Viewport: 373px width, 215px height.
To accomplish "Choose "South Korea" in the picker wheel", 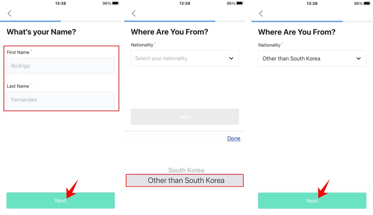I will tap(186, 170).
